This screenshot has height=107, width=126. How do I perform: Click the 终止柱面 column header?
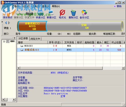[x=116, y=42]
